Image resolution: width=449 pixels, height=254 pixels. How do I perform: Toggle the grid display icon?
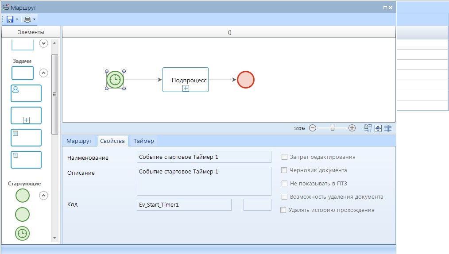[x=388, y=128]
